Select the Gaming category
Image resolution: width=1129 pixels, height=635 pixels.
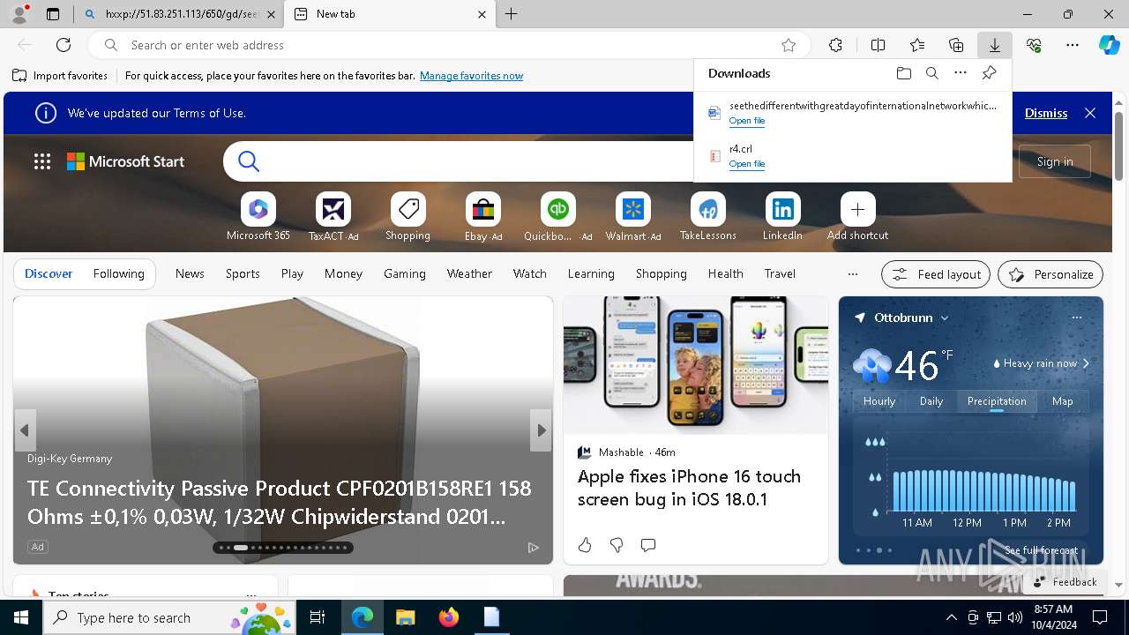(405, 273)
